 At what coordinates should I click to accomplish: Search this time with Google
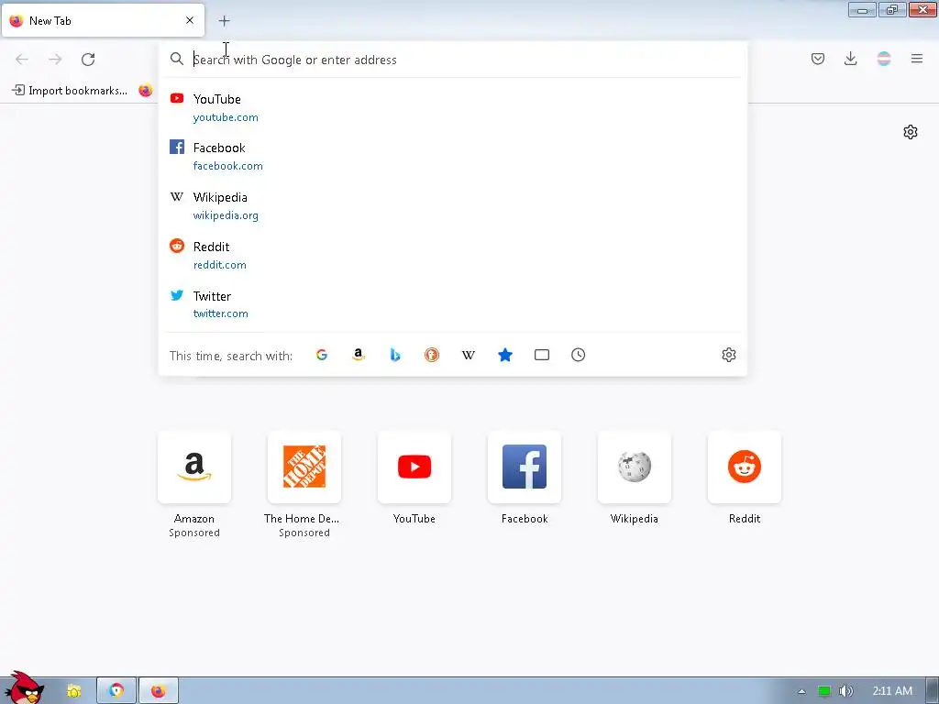pyautogui.click(x=322, y=355)
